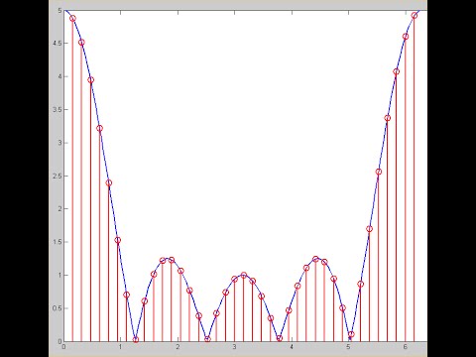476x357 pixels.
Task: Click the y-axis tick label 2.5
Action: point(58,176)
